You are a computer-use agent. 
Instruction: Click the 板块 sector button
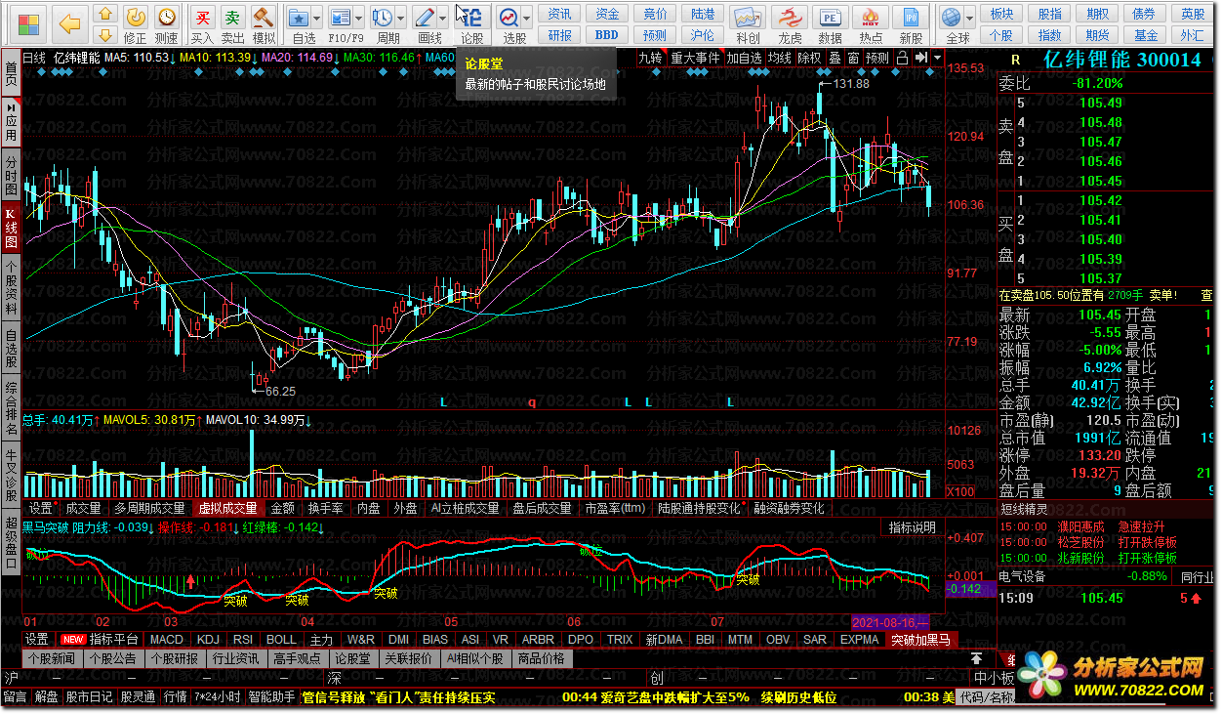point(1002,14)
